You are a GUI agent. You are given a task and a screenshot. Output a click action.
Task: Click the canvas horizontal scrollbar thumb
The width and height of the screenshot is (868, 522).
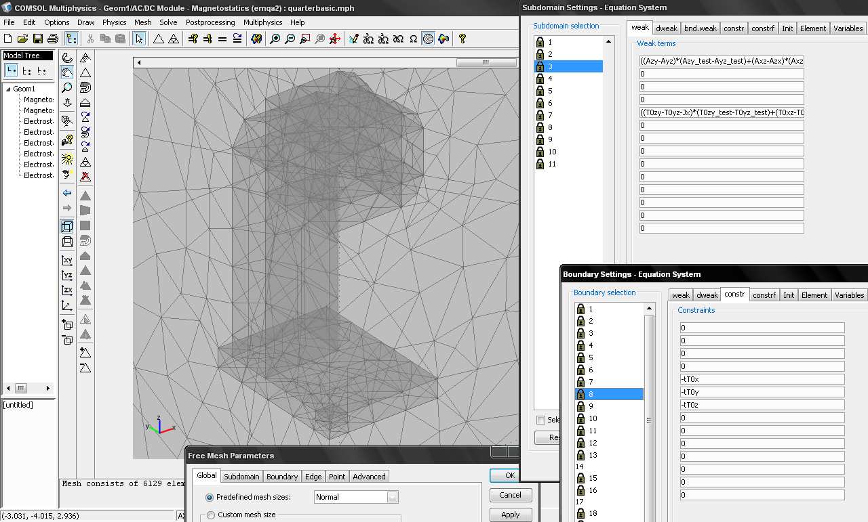click(x=486, y=63)
